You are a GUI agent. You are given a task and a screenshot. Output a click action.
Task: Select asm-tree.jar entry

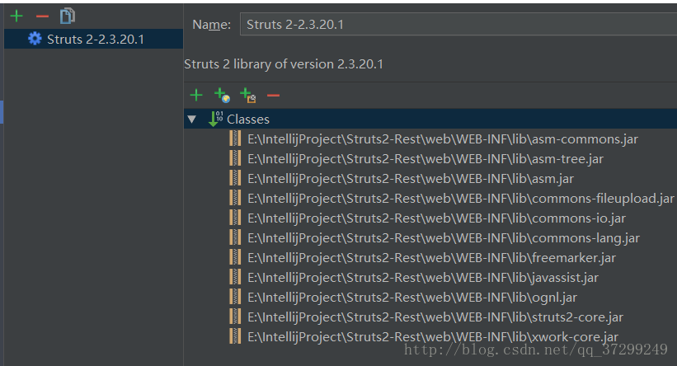[x=425, y=159]
